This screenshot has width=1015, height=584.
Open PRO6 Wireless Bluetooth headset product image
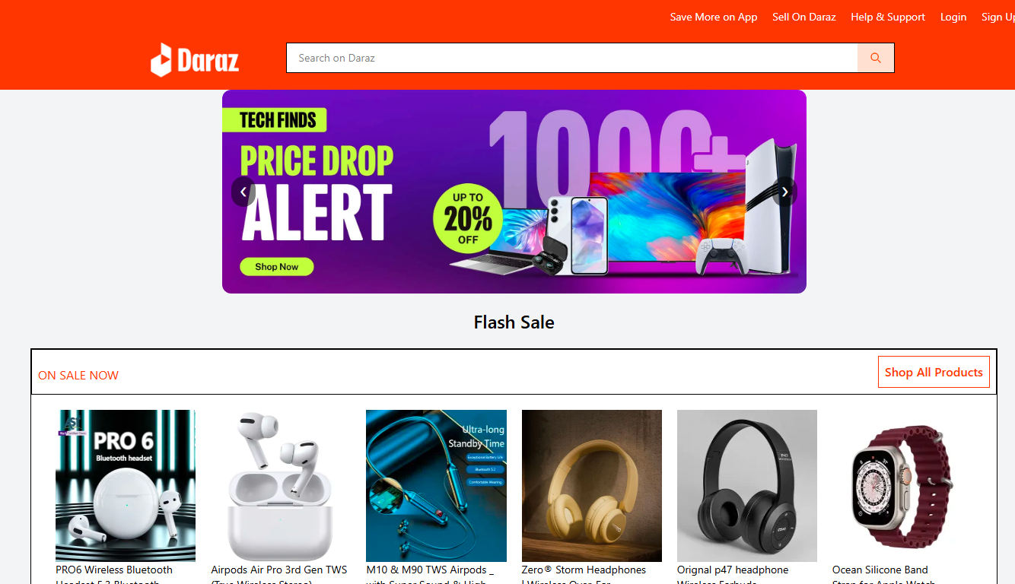[126, 486]
